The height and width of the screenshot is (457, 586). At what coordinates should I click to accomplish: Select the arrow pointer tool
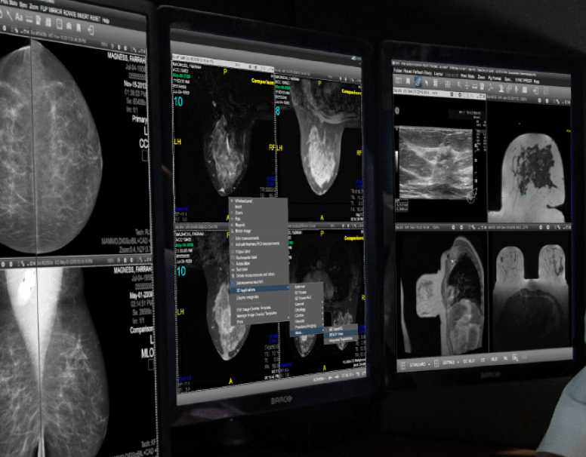tap(428, 81)
